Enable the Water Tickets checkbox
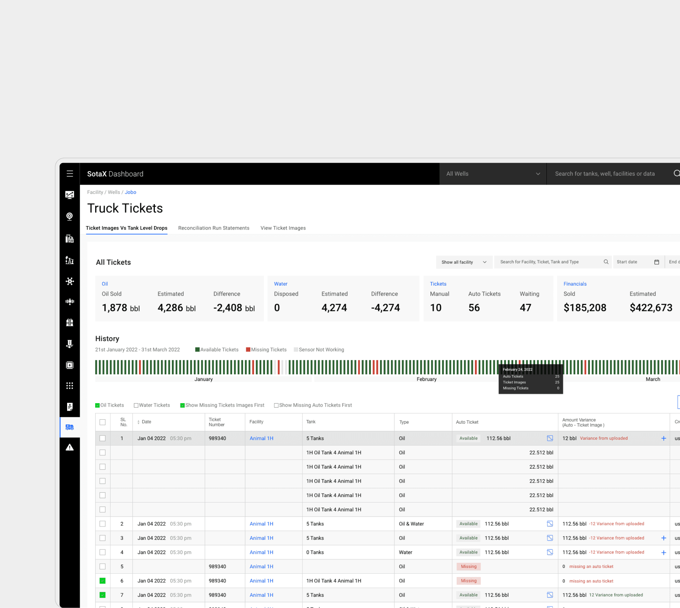Viewport: 680px width, 608px height. coord(136,406)
